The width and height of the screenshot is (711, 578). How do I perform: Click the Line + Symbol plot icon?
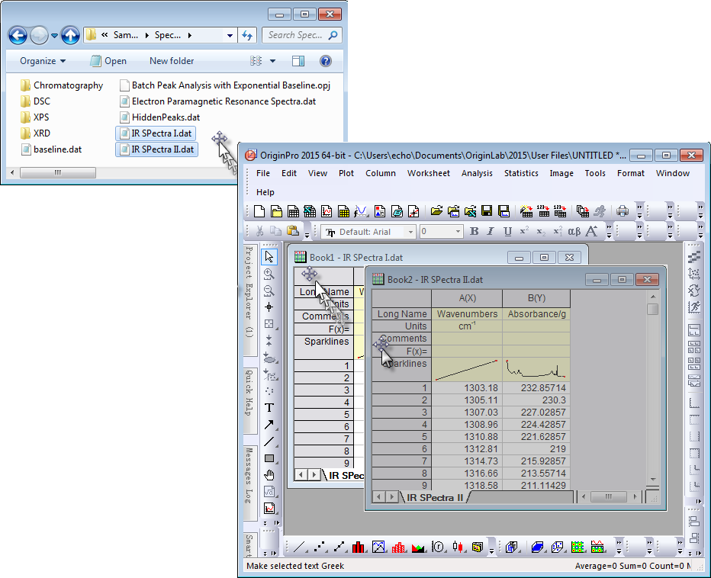tap(339, 547)
